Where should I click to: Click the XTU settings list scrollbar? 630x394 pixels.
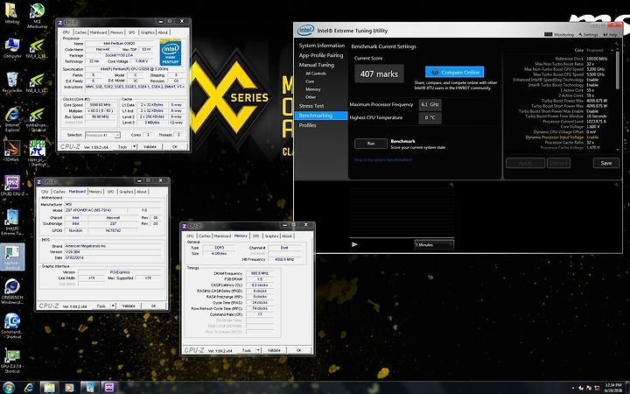click(618, 72)
